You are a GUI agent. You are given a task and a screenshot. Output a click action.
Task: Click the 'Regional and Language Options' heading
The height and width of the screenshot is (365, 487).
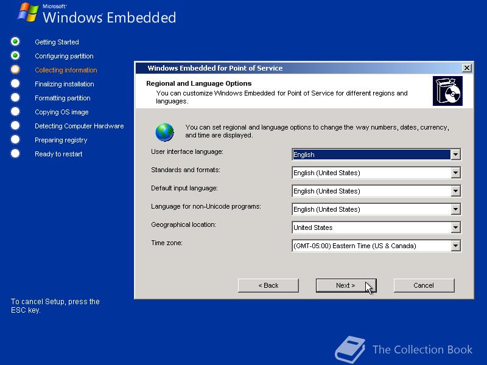(x=199, y=83)
